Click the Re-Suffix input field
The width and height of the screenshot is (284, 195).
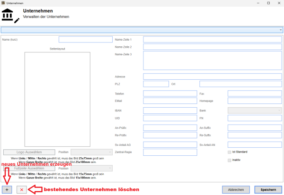pyautogui.click(x=255, y=135)
